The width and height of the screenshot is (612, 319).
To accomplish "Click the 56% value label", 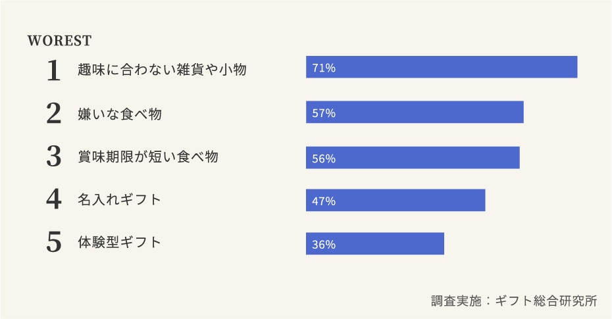I will (324, 159).
